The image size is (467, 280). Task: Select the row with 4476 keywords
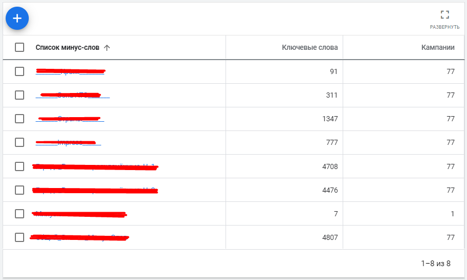coord(20,190)
